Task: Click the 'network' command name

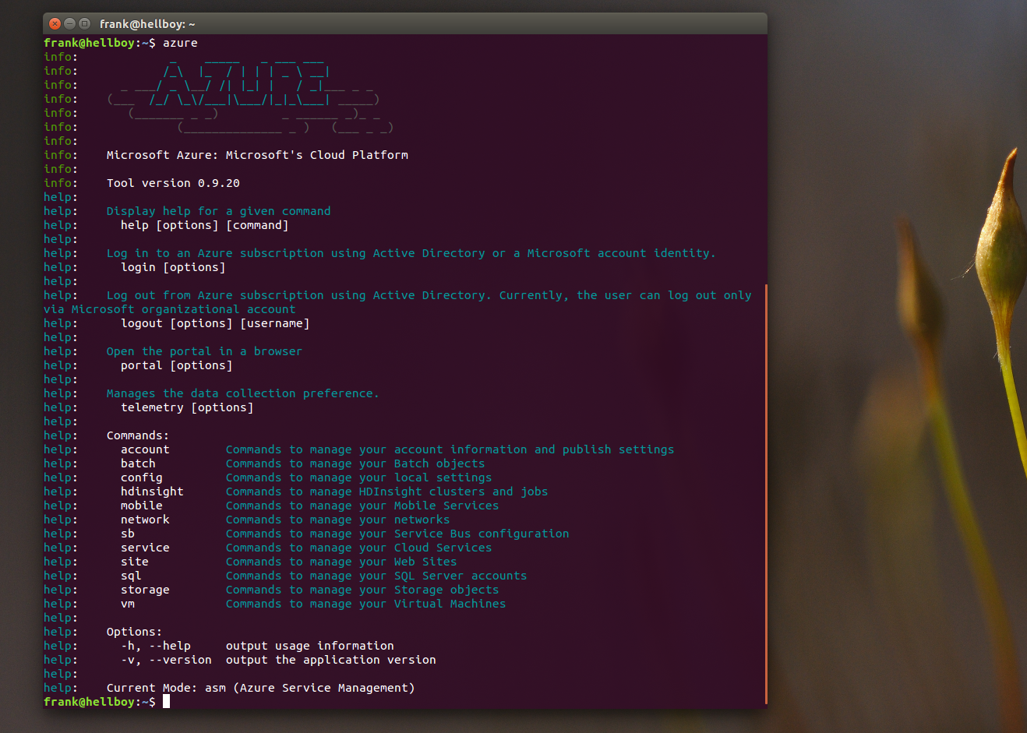Action: click(x=145, y=520)
